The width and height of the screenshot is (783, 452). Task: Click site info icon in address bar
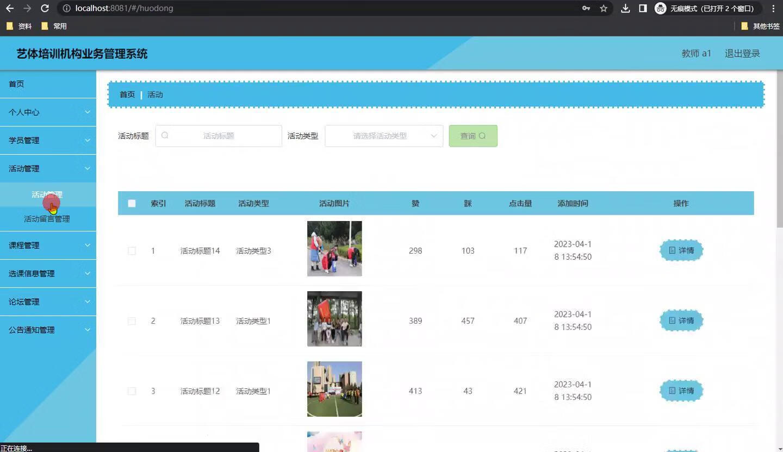pos(66,8)
